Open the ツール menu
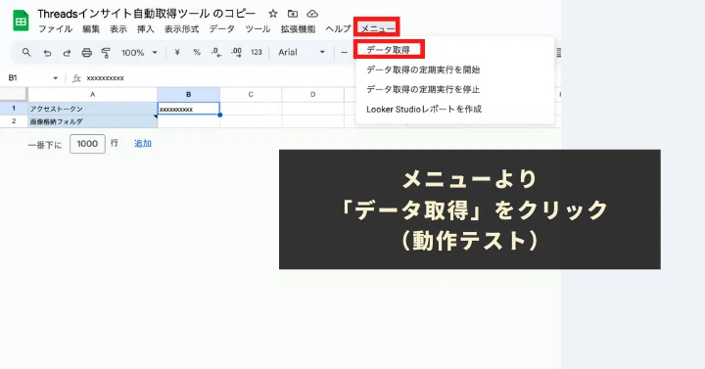This screenshot has width=705, height=369. pyautogui.click(x=258, y=29)
